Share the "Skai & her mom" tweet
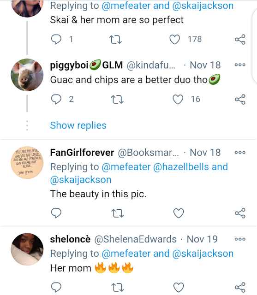 coord(240,40)
